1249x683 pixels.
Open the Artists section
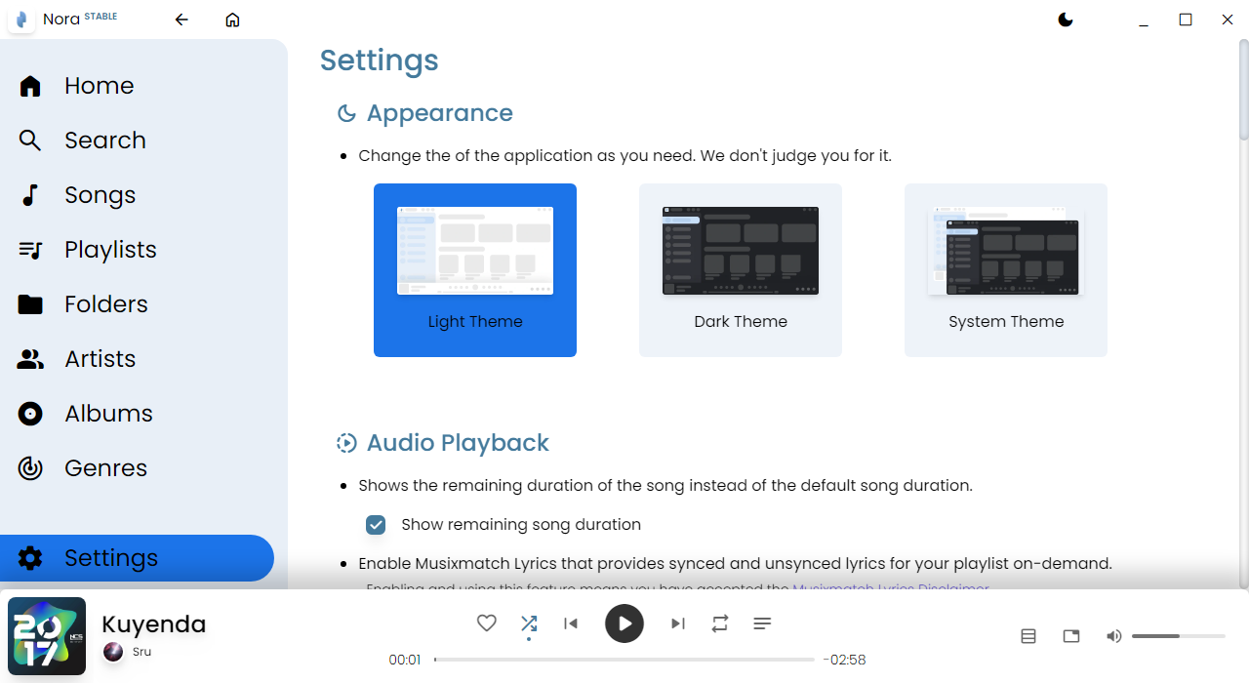[100, 358]
